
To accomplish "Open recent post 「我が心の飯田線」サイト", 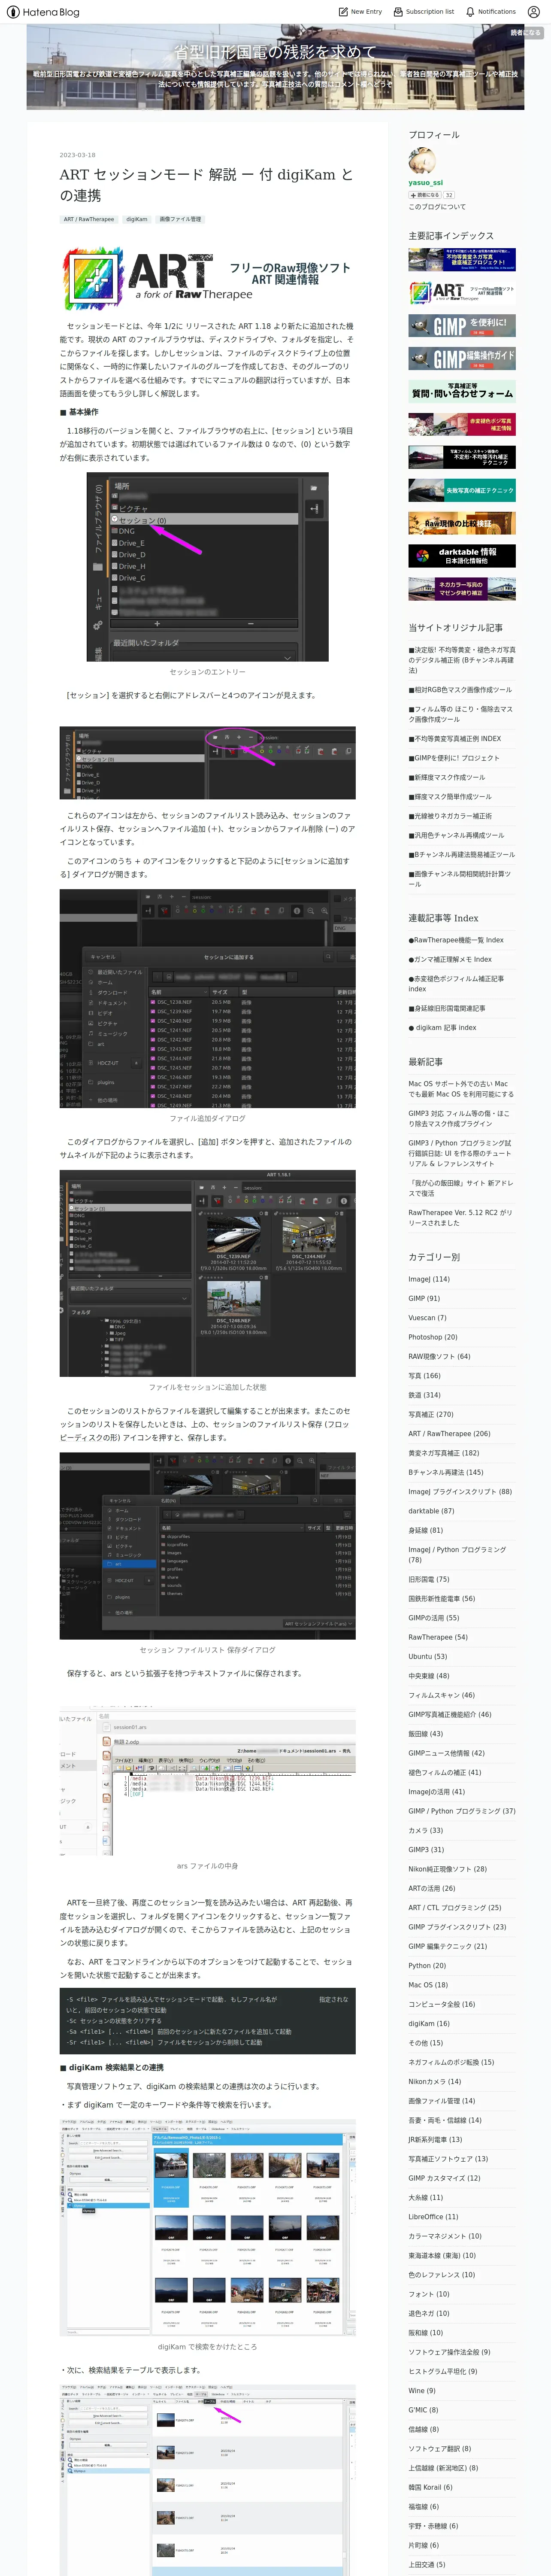I will point(460,1188).
